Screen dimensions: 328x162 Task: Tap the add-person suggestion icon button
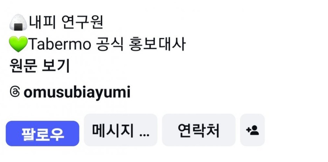252,130
